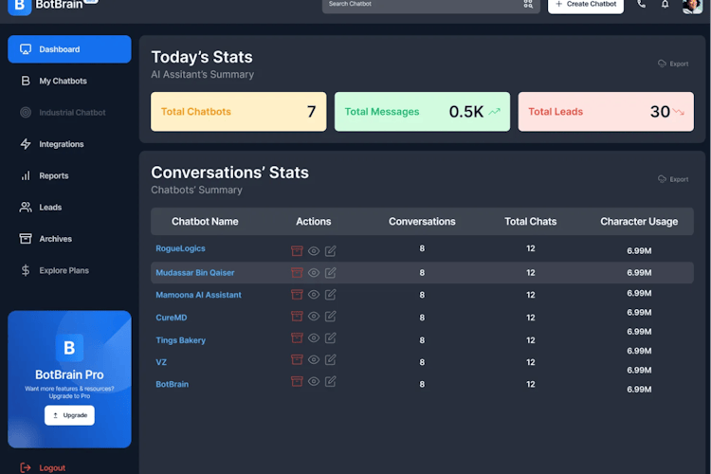Click the edit icon for CureMD chatbot
The width and height of the screenshot is (711, 474).
click(x=331, y=318)
